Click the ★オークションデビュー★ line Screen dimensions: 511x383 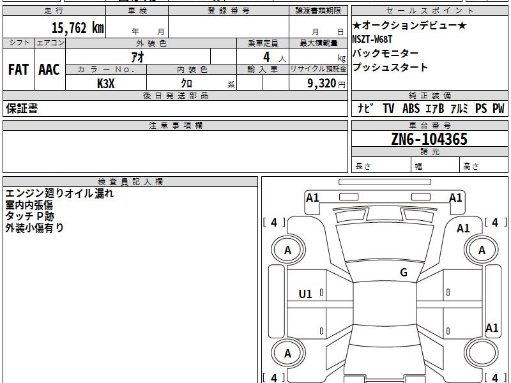pos(409,25)
